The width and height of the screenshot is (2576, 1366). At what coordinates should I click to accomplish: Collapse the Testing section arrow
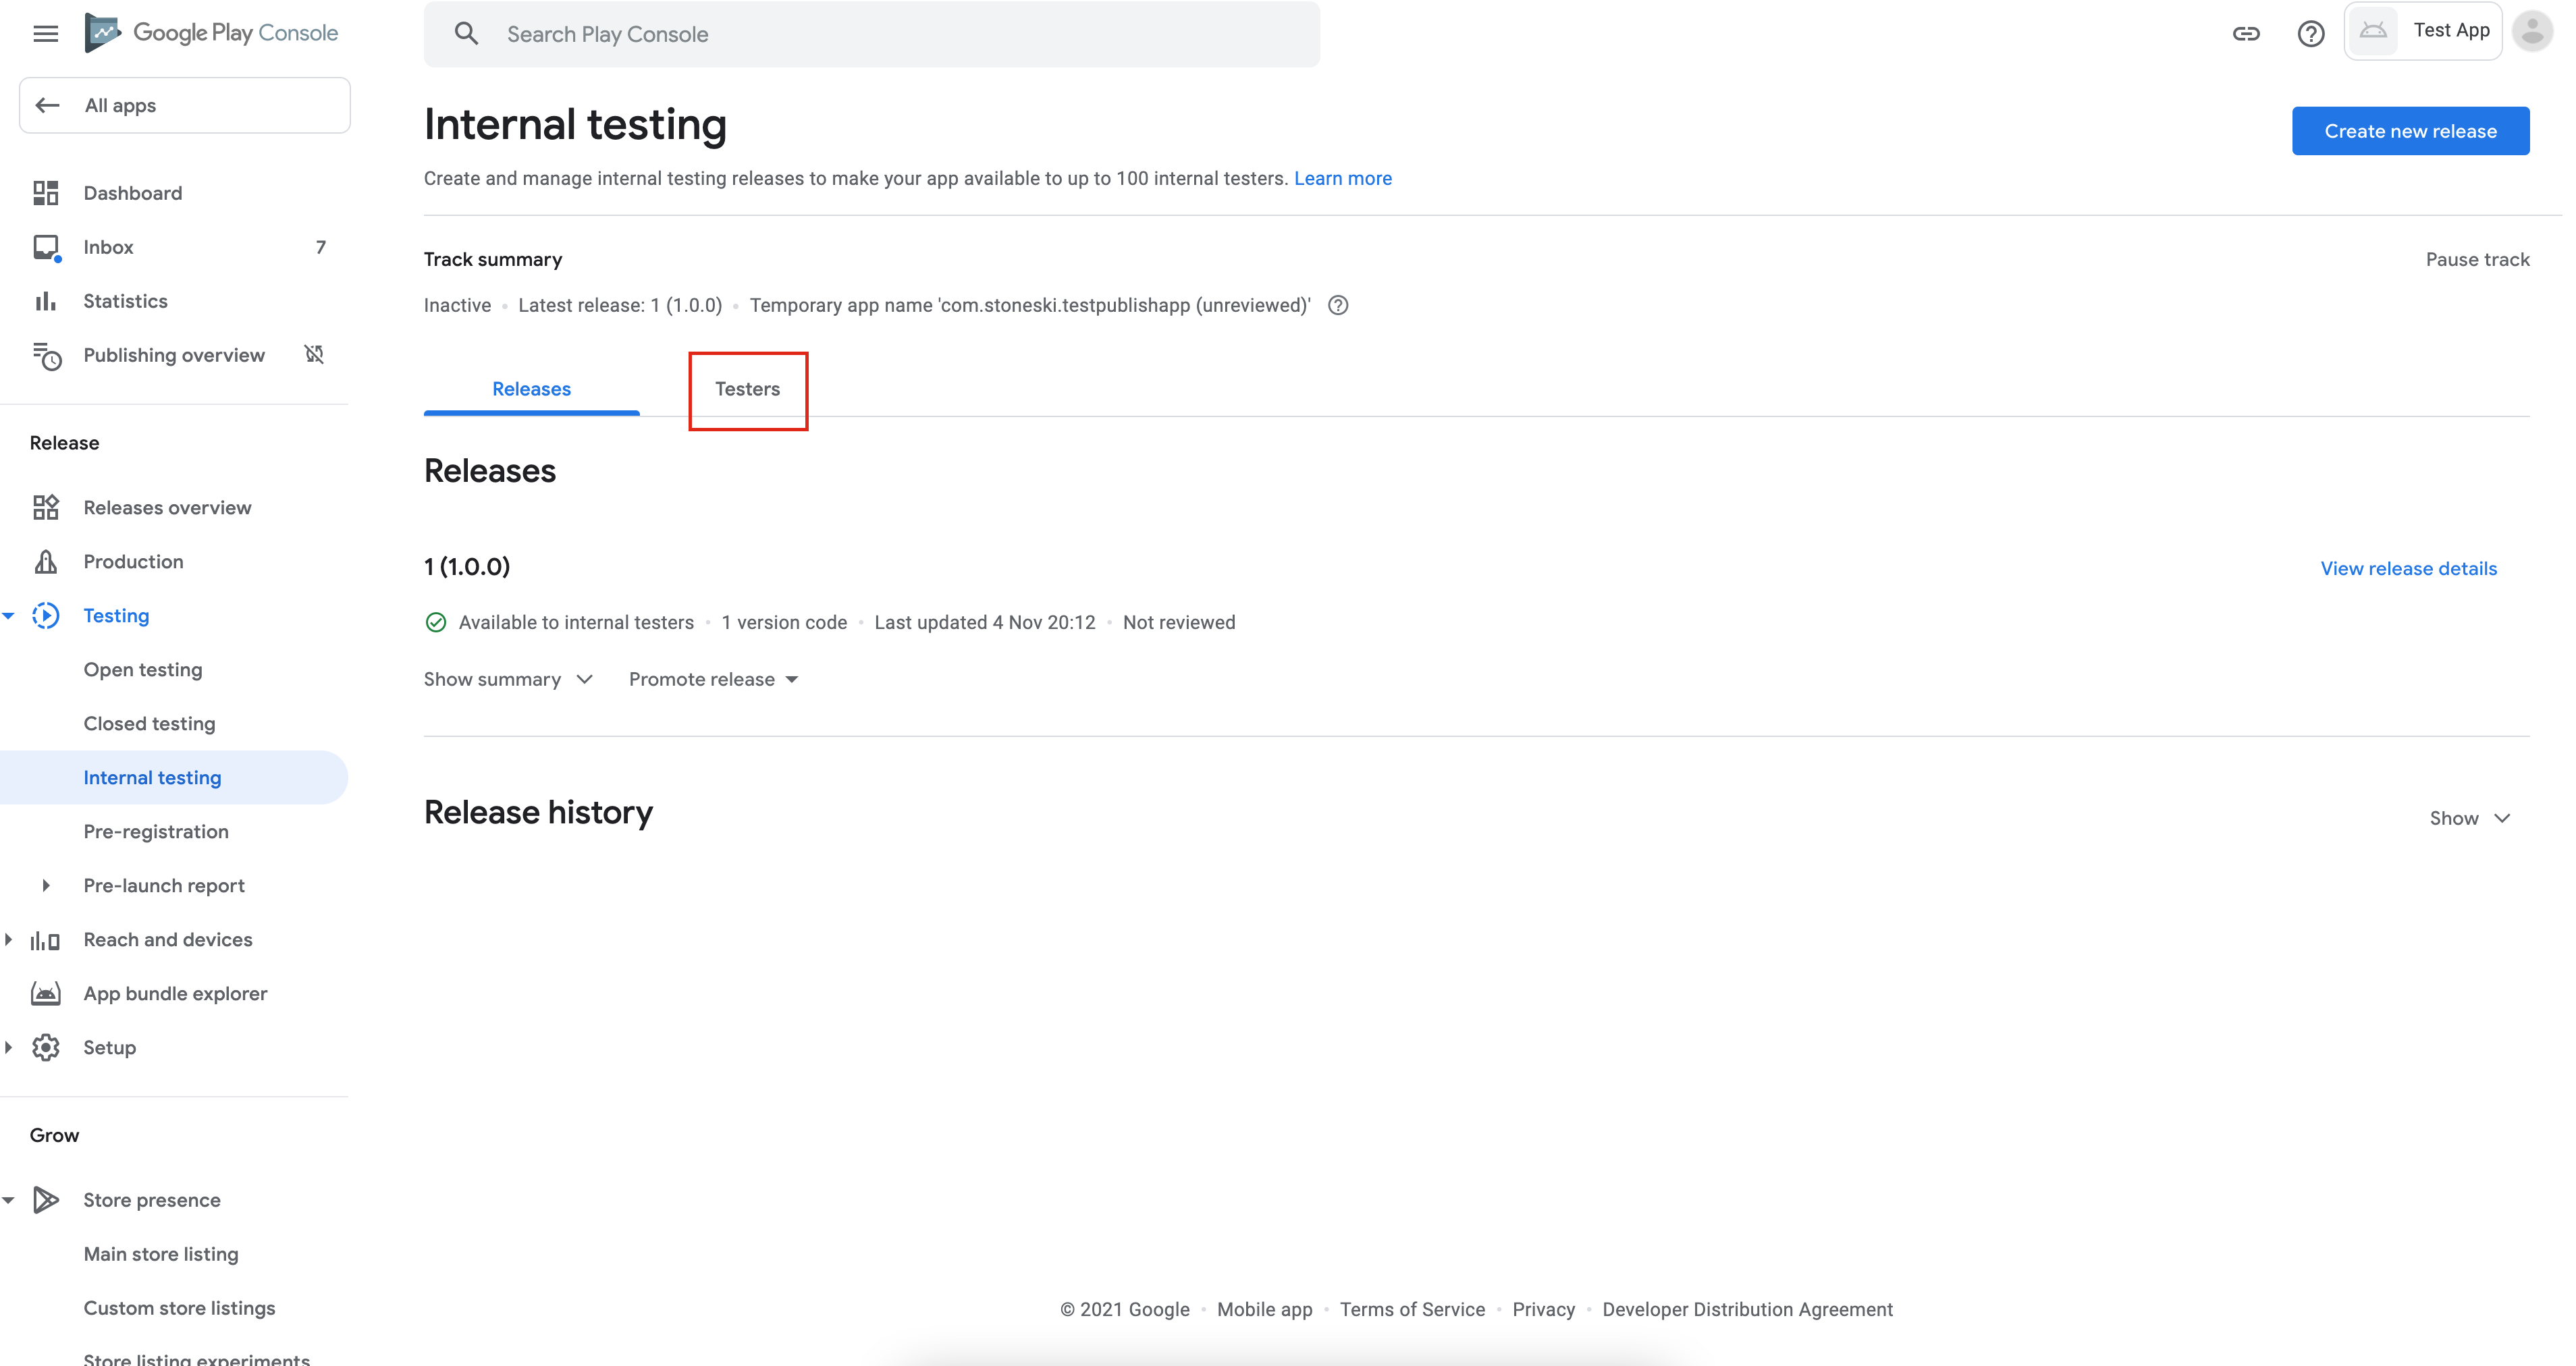point(8,615)
